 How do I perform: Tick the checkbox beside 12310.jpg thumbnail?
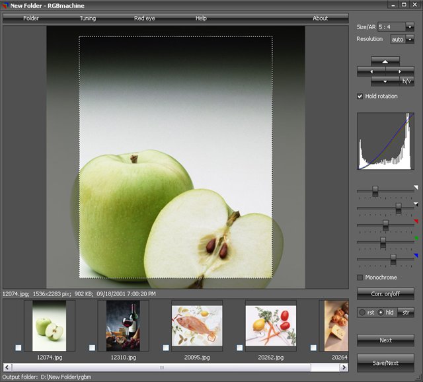pyautogui.click(x=93, y=348)
